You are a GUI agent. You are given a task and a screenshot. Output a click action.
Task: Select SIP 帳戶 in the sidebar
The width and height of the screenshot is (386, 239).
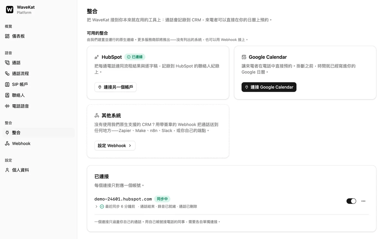39,85
